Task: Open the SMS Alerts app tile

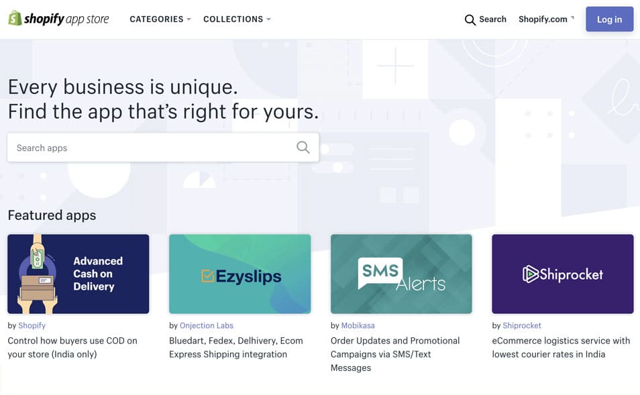Action: 401,274
